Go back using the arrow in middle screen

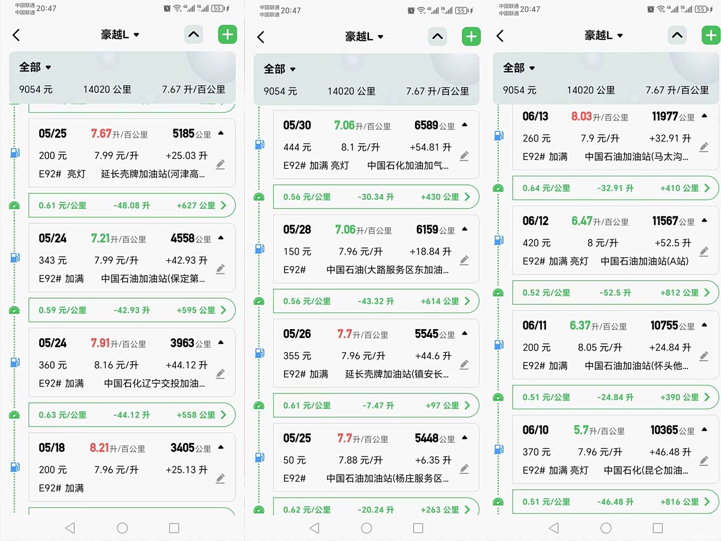point(260,37)
